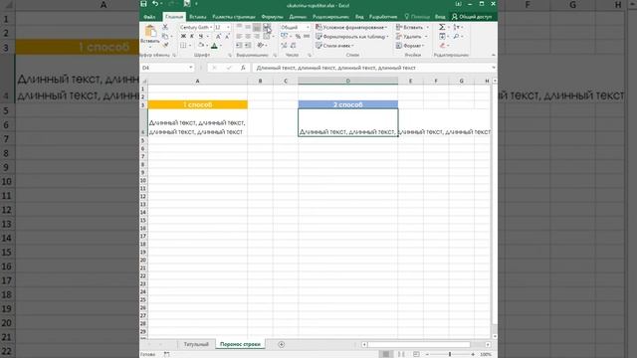Click the Accounting number format icon
Viewport: 637px width, 358px height.
(284, 37)
